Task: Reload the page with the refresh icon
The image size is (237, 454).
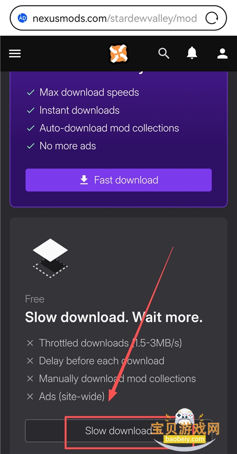Action: [212, 19]
